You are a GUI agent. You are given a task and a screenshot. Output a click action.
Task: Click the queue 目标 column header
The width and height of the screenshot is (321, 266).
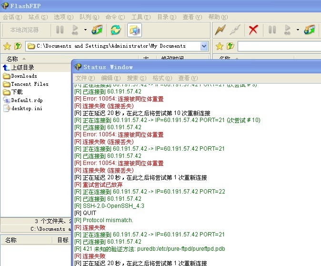[x=63, y=240]
